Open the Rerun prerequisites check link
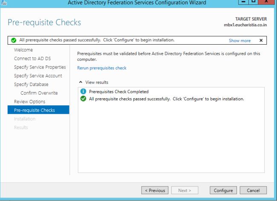Image resolution: width=277 pixels, height=201 pixels. point(102,68)
